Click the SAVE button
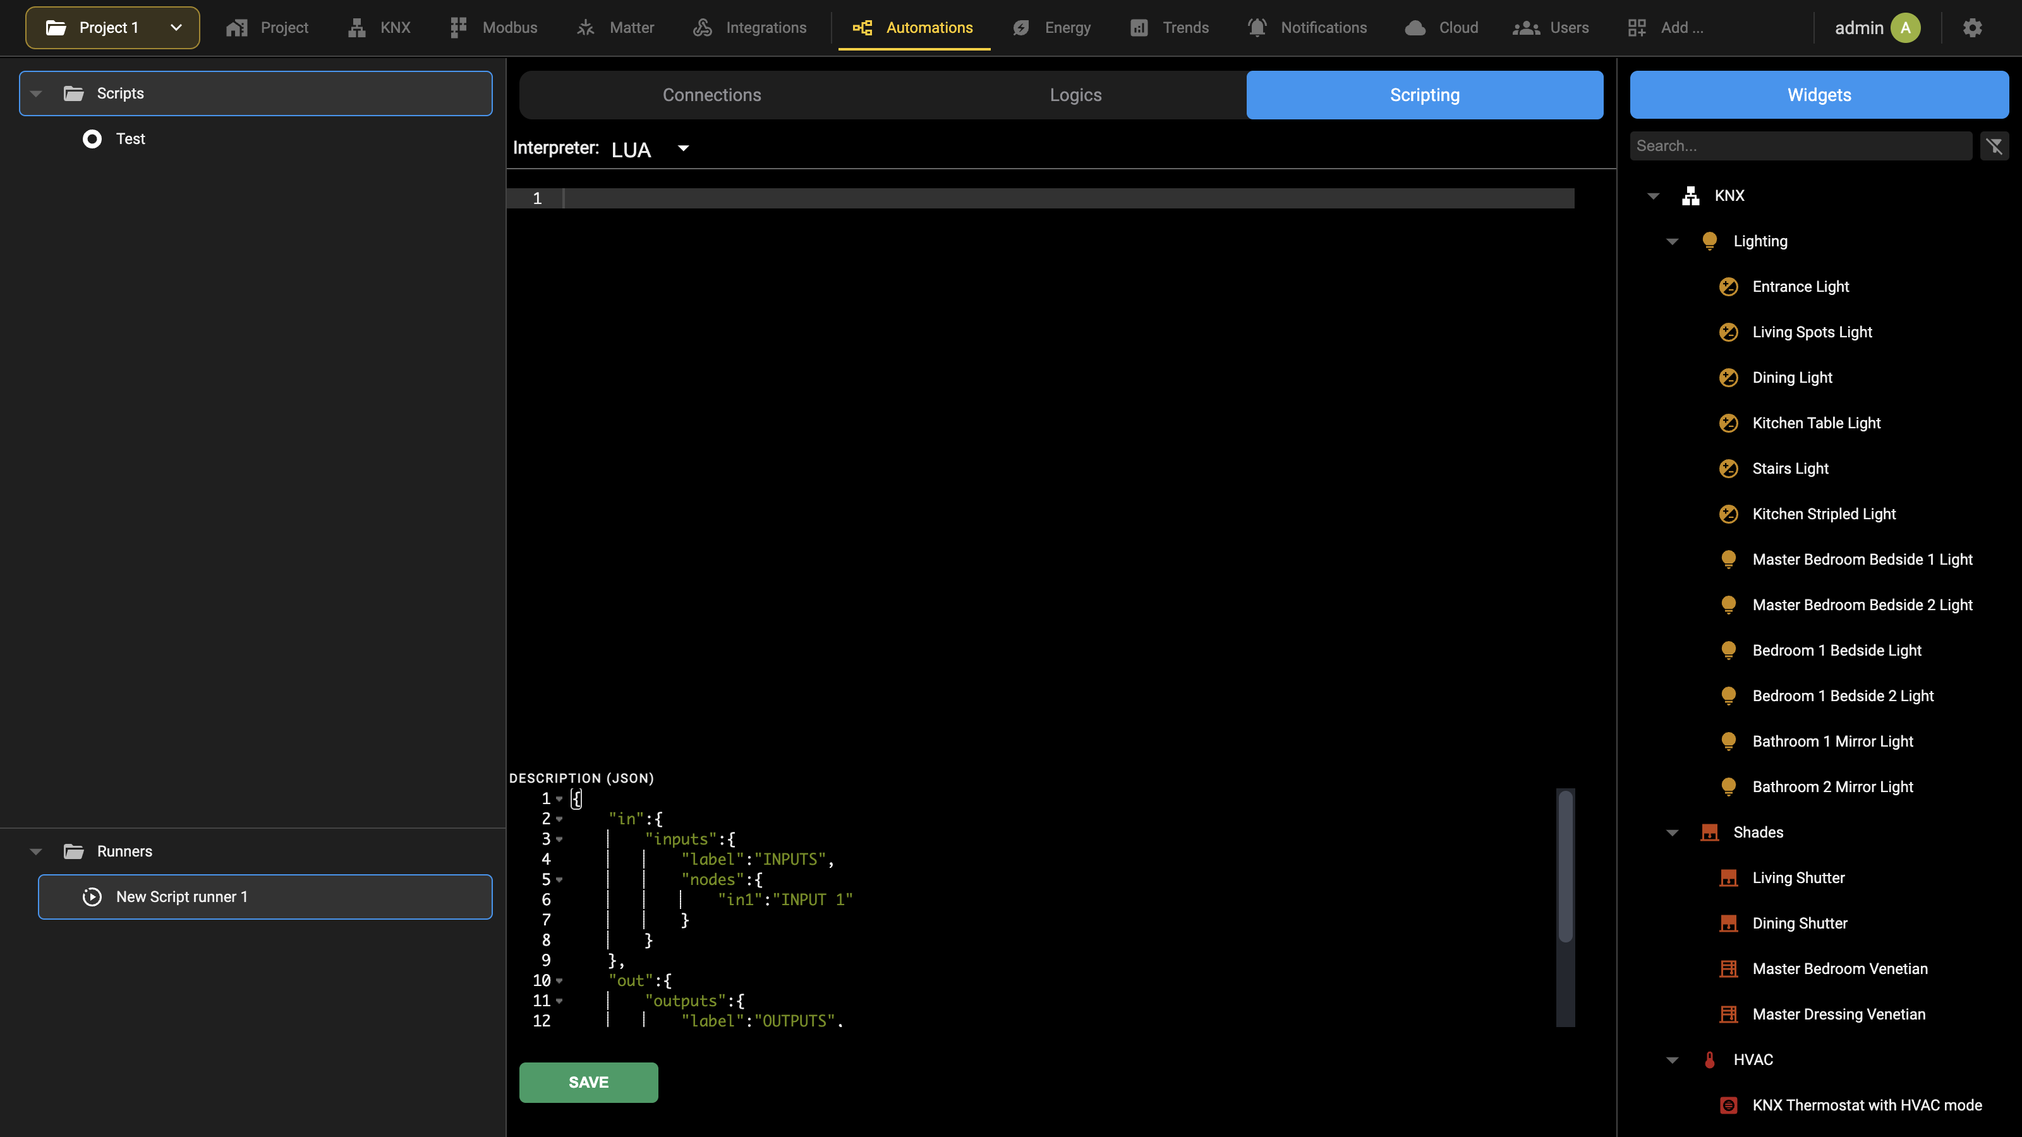The height and width of the screenshot is (1137, 2022). [589, 1082]
